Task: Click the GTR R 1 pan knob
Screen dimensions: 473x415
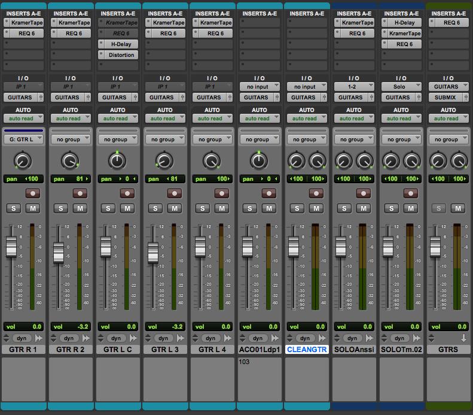Action: point(23,160)
